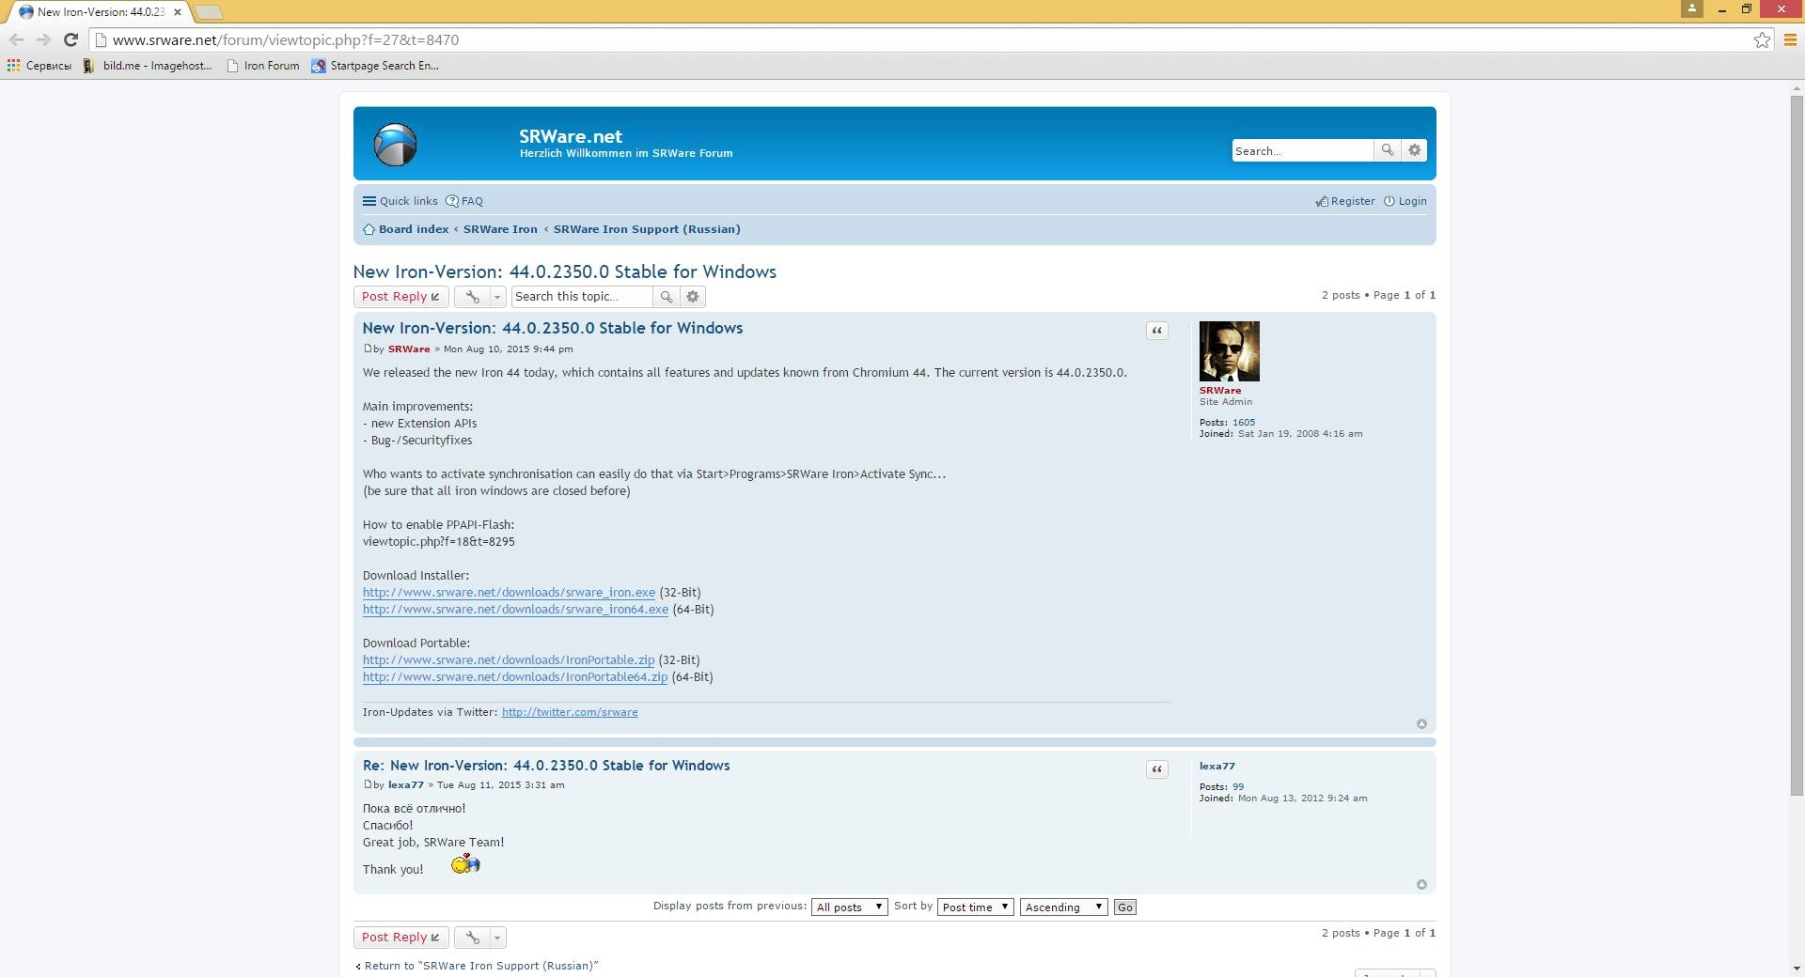The height and width of the screenshot is (977, 1805).
Task: Click the Register link
Action: pyautogui.click(x=1345, y=201)
